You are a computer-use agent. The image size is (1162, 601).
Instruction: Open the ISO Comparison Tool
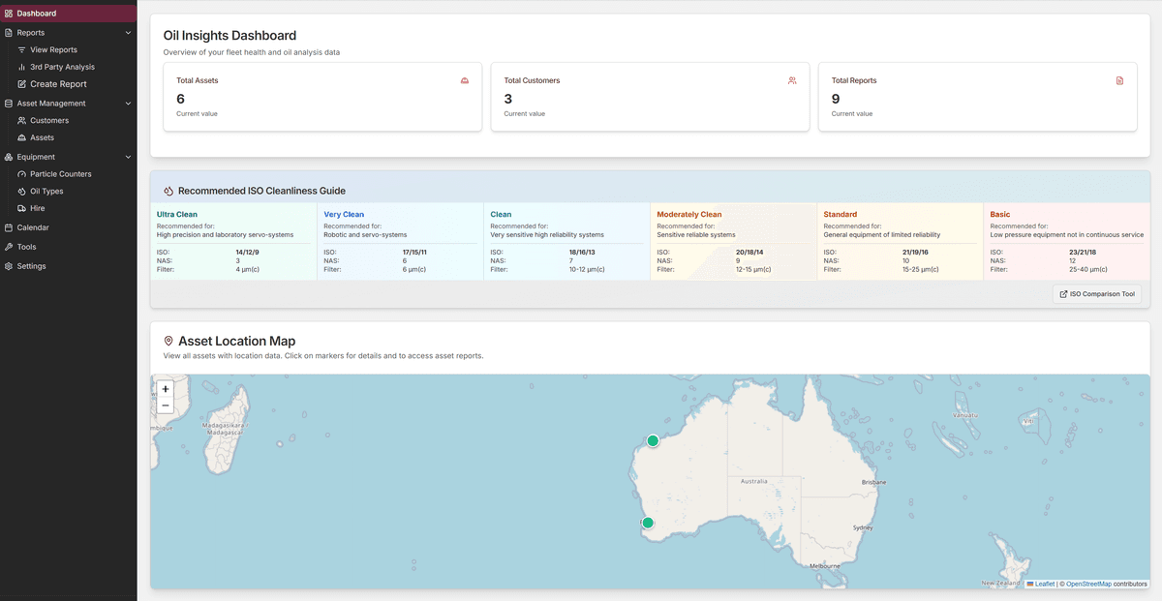(1096, 293)
